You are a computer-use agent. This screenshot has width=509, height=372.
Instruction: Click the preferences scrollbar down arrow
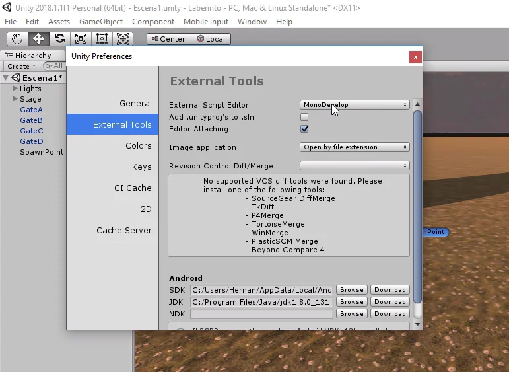coord(417,324)
